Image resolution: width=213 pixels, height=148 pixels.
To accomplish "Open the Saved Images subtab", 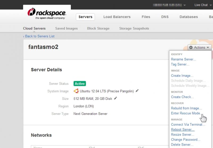I will point(66,28).
